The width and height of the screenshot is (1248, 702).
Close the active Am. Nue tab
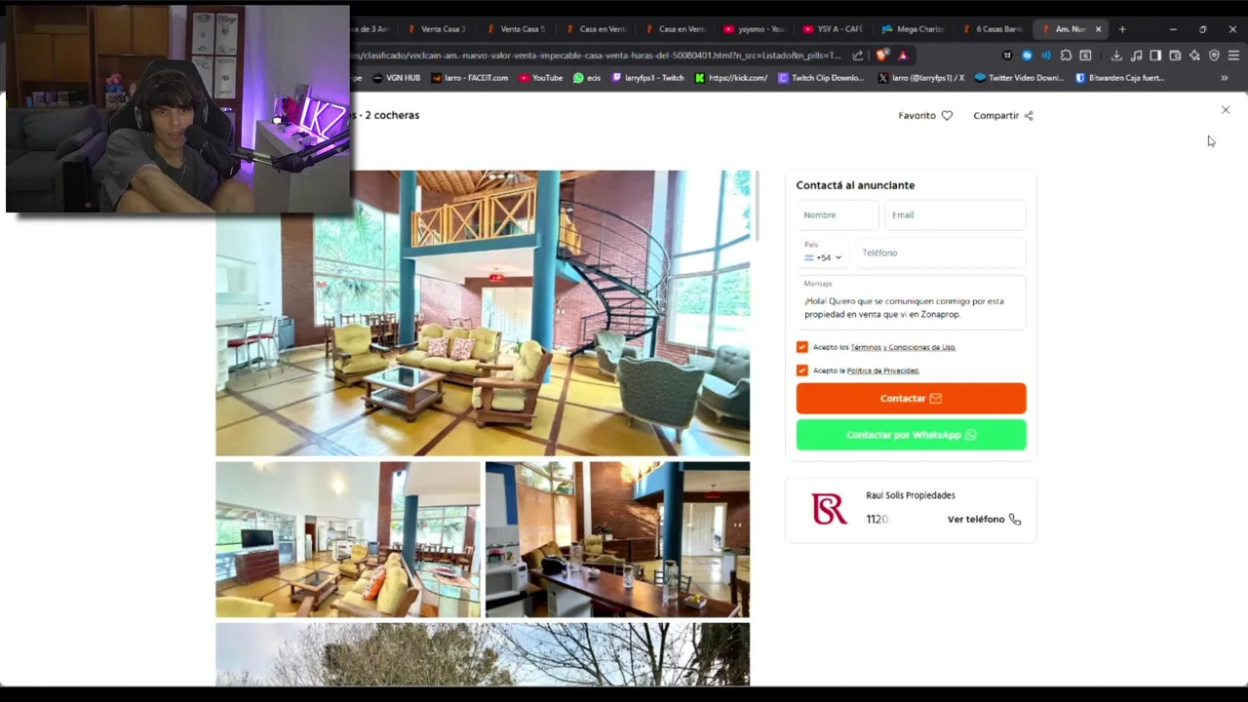point(1098,29)
